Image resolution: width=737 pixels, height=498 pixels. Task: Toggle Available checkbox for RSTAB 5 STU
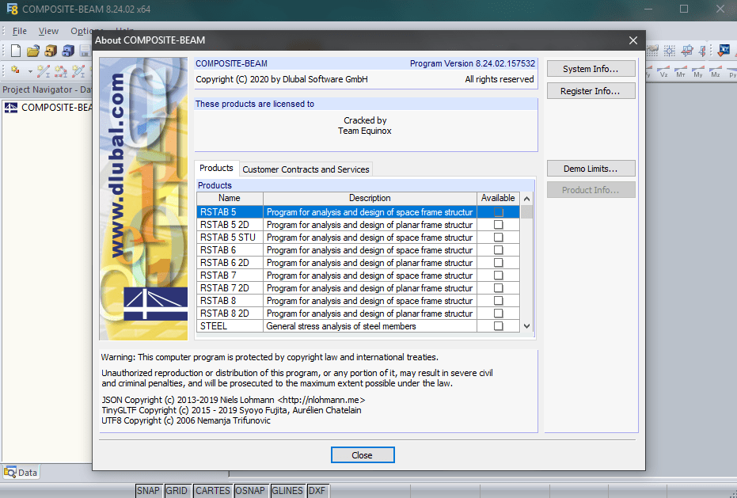tap(498, 238)
